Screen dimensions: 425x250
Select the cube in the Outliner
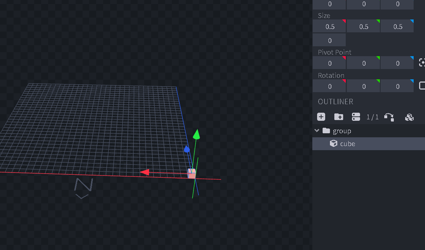pos(348,144)
